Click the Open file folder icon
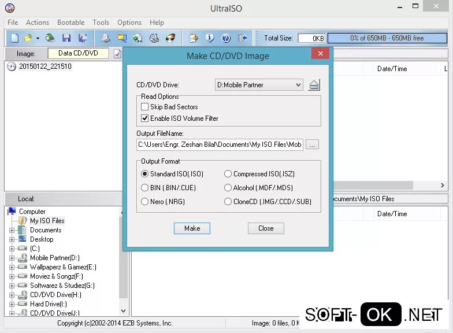 (x=28, y=38)
